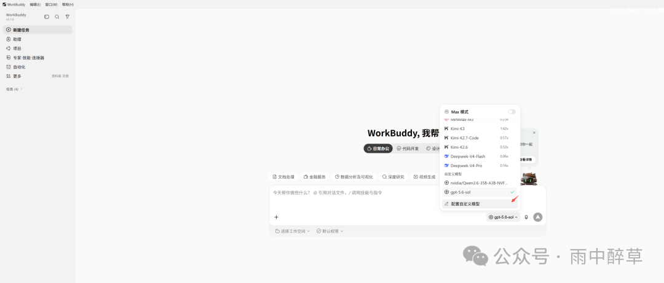Open the 默认权限 dropdown

point(330,231)
